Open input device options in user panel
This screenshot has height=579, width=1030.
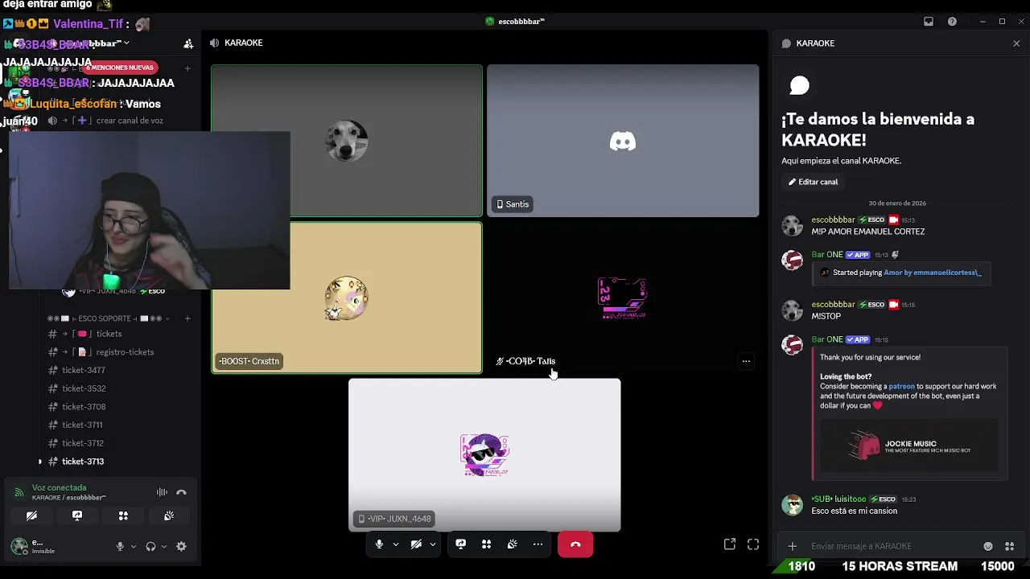134,546
